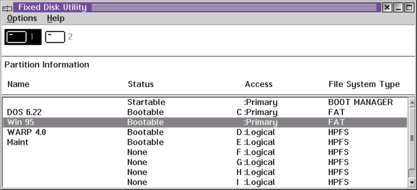
Task: Select the H: logical partition row
Action: point(205,172)
